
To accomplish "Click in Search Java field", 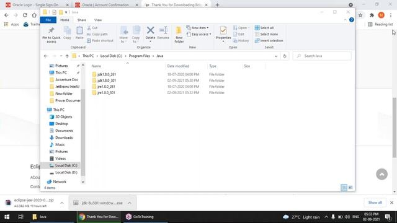I will (322, 56).
